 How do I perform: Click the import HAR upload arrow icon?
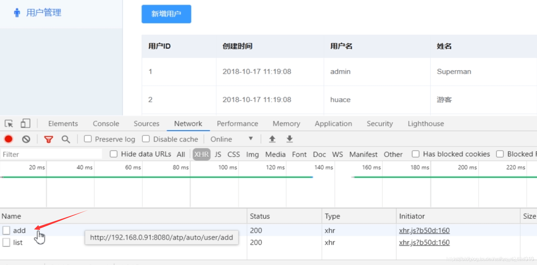click(272, 139)
